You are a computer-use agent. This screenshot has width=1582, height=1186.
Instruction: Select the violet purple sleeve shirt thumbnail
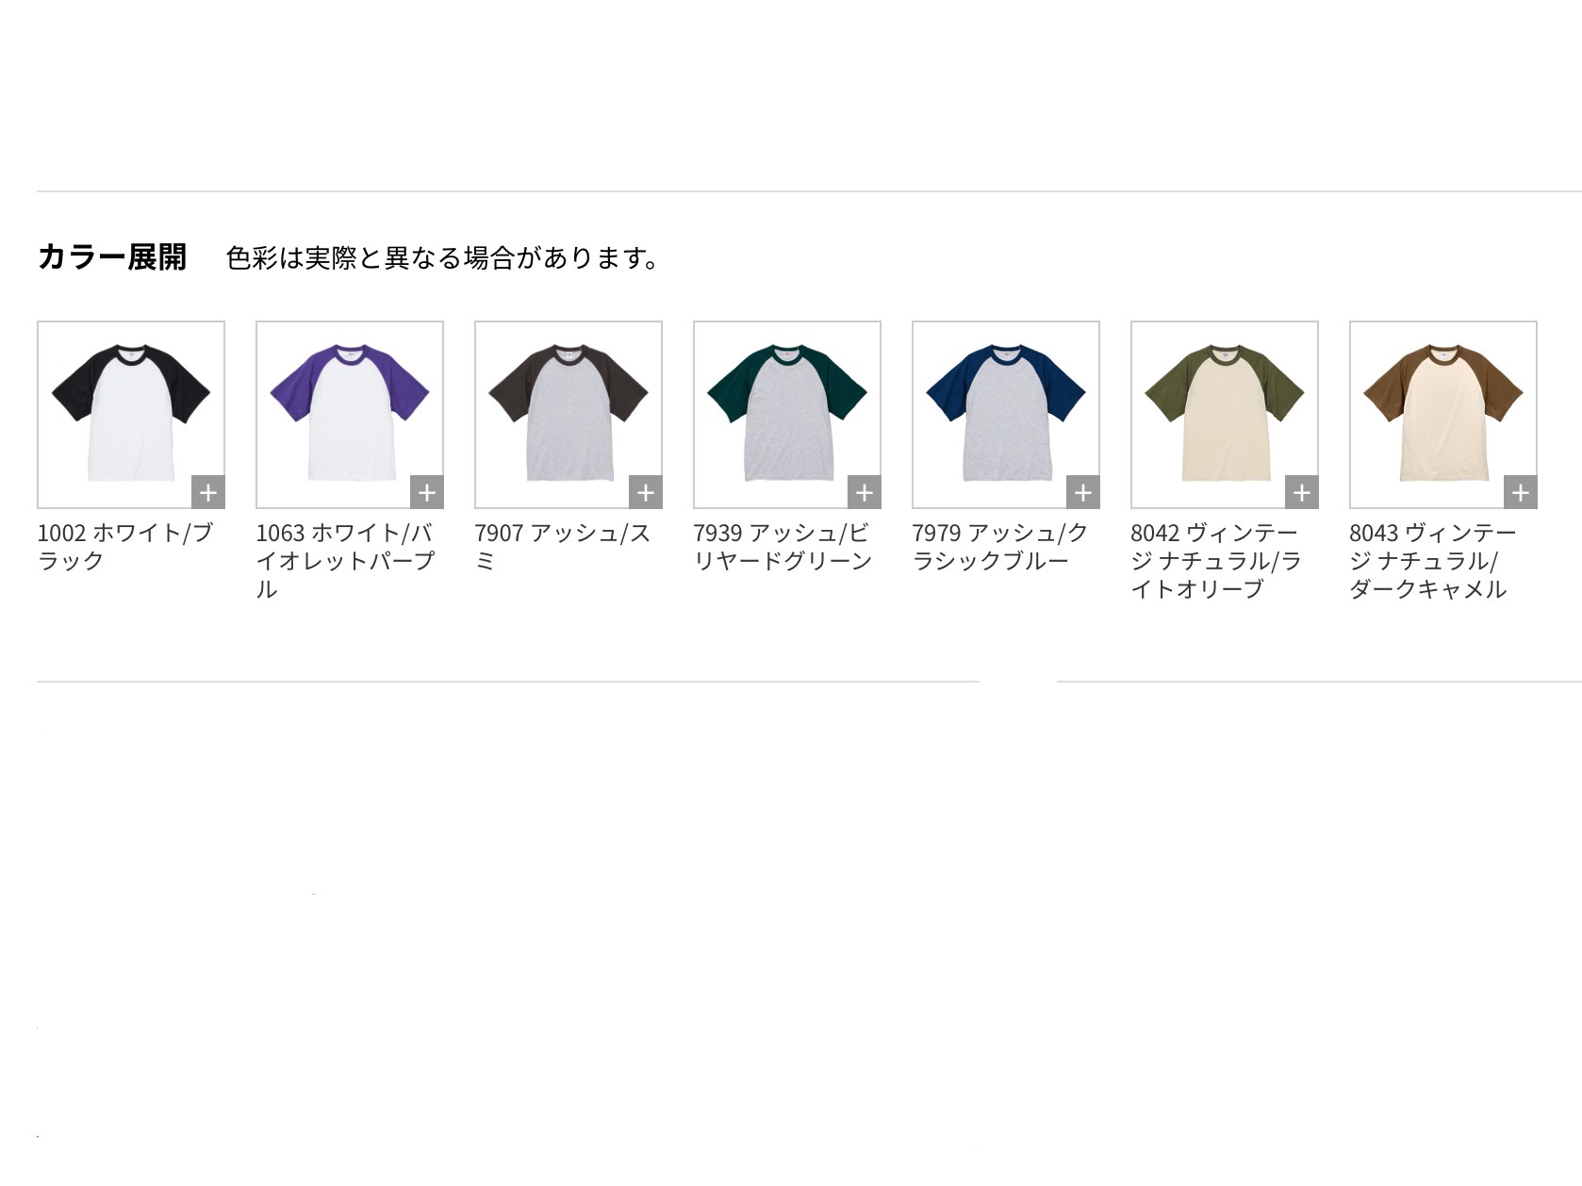point(350,415)
